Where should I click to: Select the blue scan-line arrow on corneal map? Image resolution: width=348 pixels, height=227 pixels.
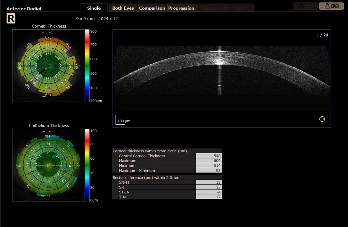[79, 66]
